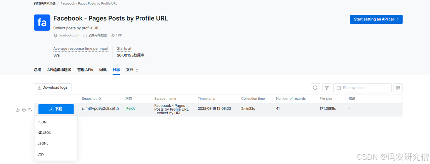Click the Scraper name column header
430x164 pixels.
click(x=165, y=98)
